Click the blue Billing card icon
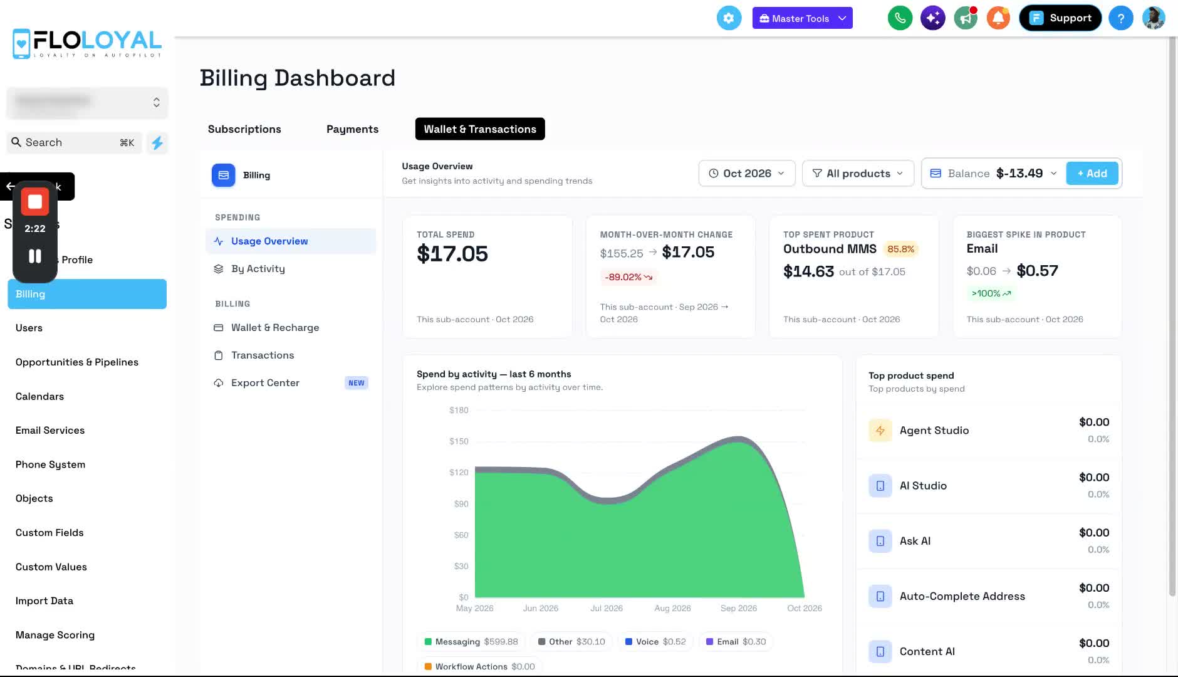This screenshot has height=677, width=1178. [x=224, y=176]
